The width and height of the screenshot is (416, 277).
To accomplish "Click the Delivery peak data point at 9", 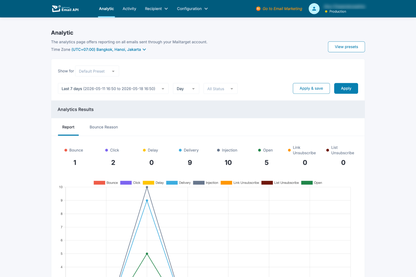I will 147,200.
